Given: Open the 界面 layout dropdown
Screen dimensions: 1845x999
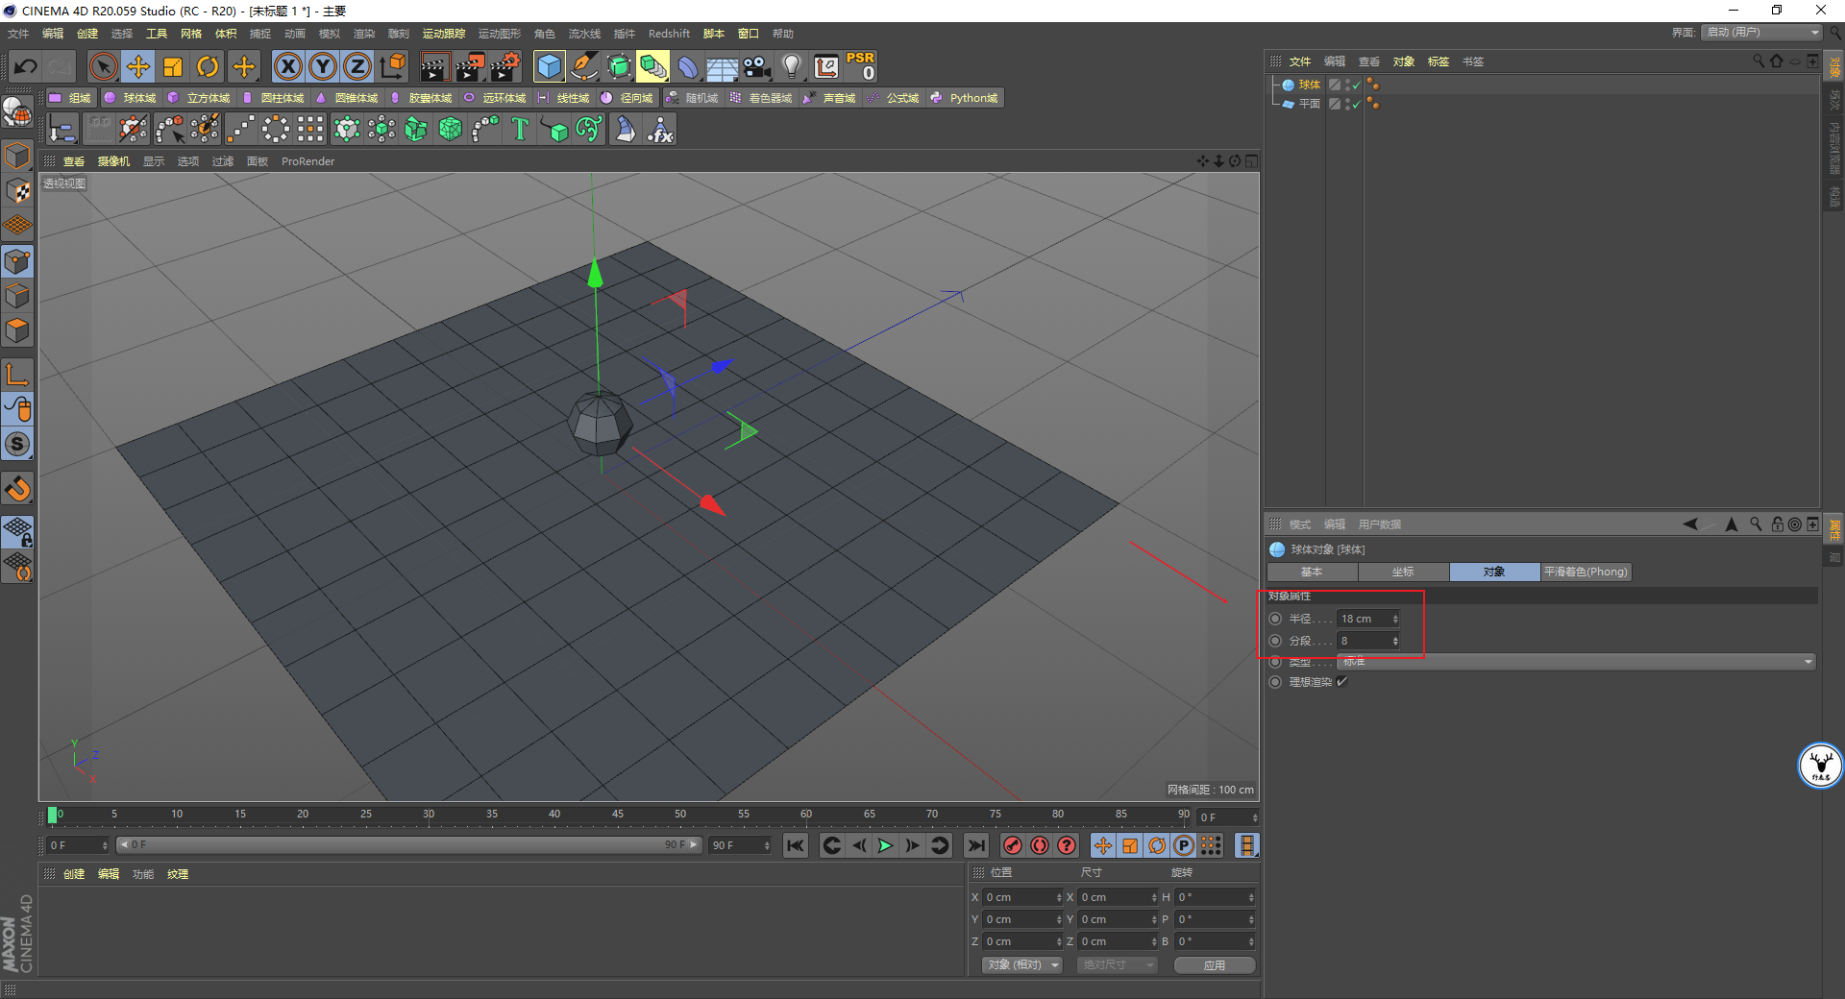Looking at the screenshot, I should [x=1762, y=33].
